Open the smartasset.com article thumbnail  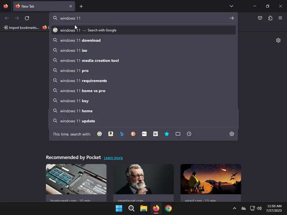click(143, 179)
